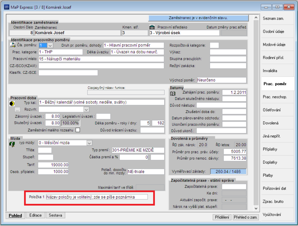Click the Výchozí poměr field Neurčeno
The height and width of the screenshot is (226, 298).
pyautogui.click(x=222, y=80)
